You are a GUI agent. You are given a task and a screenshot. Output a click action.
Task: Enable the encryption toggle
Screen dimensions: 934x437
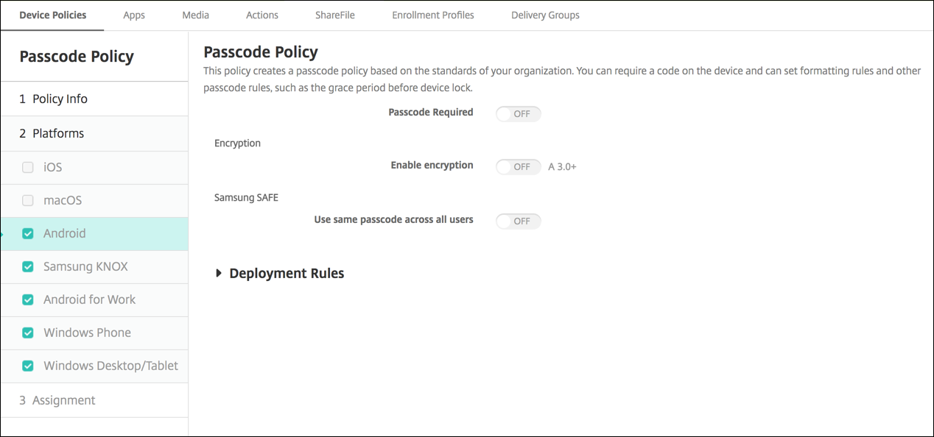(x=518, y=167)
